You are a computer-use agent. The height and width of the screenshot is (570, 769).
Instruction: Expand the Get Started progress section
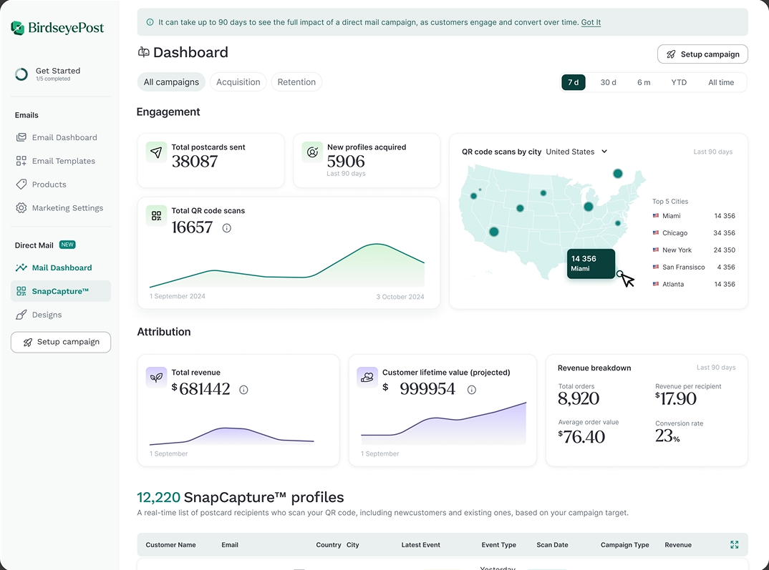coord(57,74)
